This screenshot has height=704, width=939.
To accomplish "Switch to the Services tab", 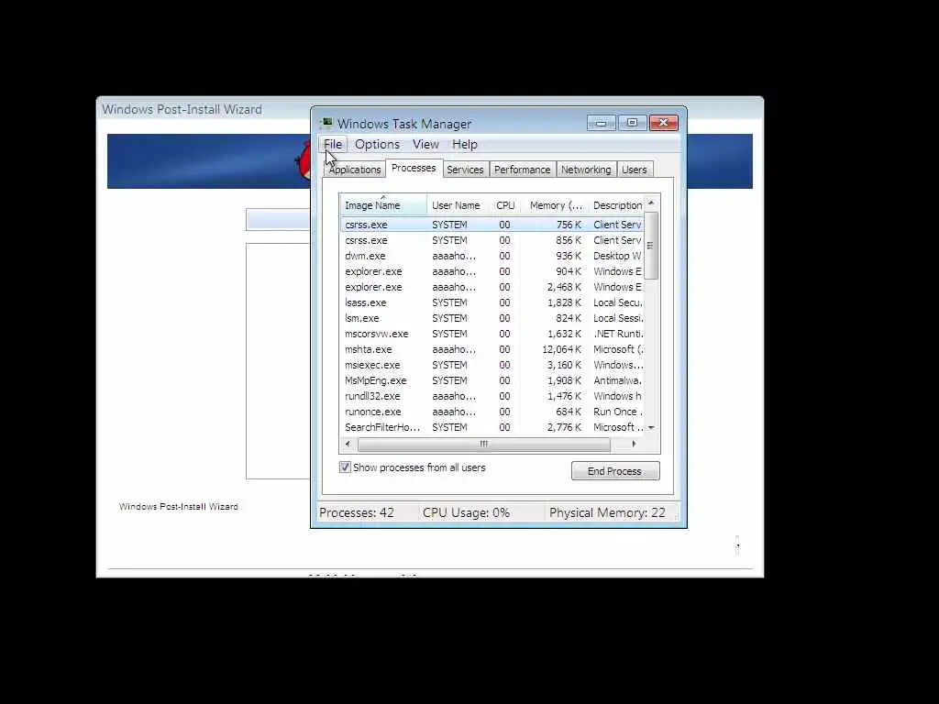I will pos(465,170).
